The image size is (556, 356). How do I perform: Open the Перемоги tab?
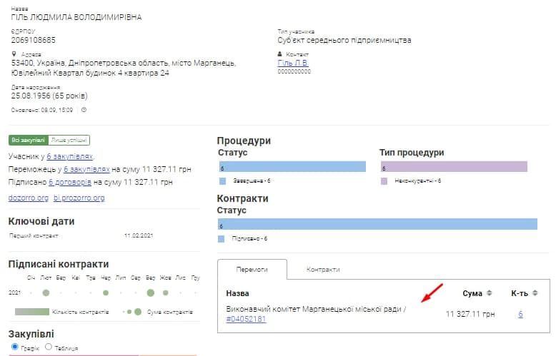[252, 270]
